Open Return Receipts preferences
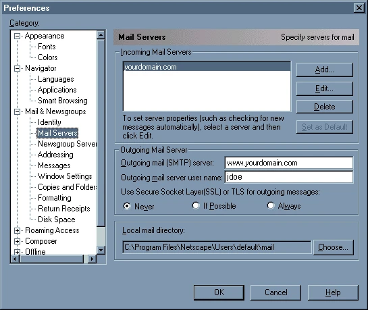This screenshot has height=310, width=368. pos(64,209)
